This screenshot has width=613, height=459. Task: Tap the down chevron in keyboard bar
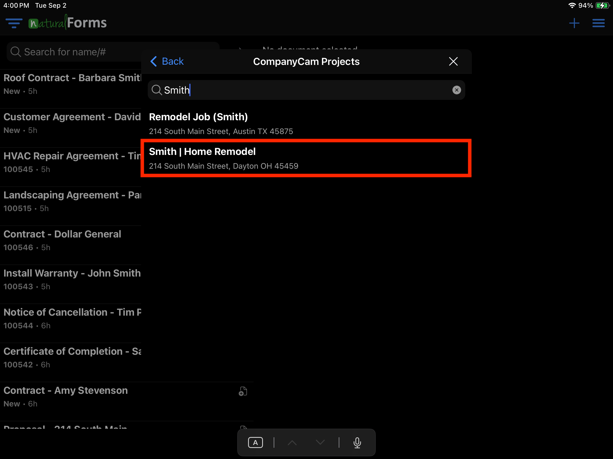point(320,443)
